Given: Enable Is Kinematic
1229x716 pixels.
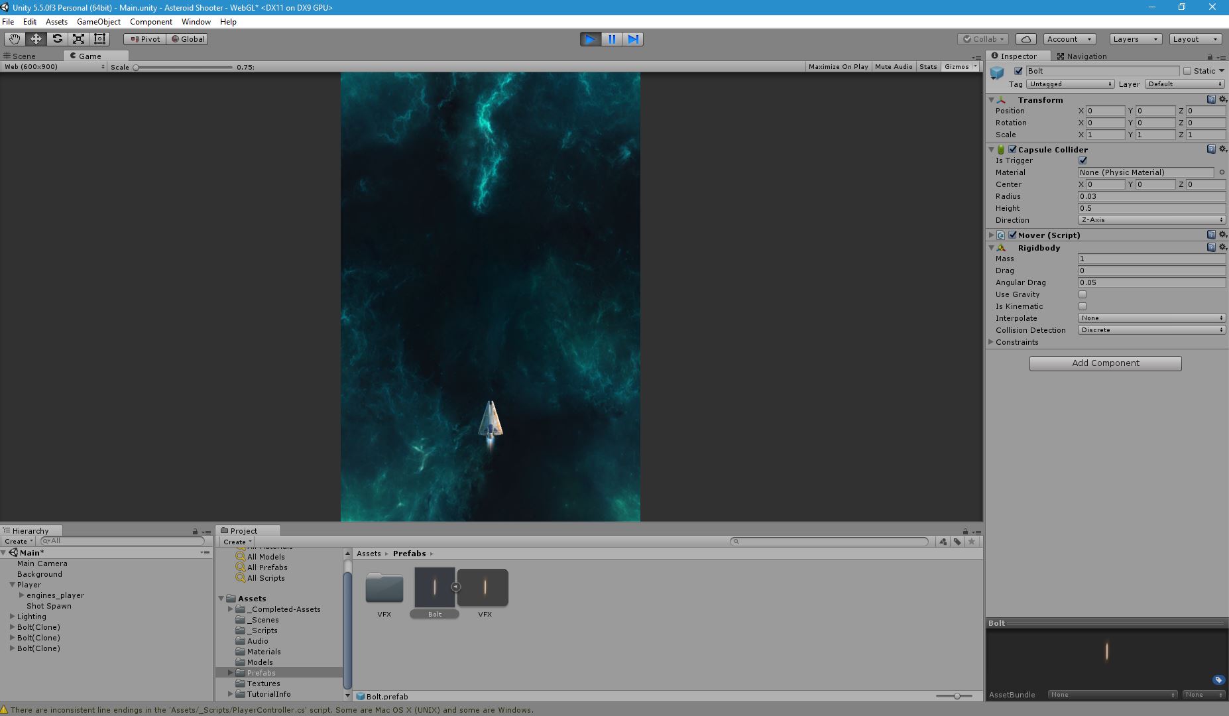Looking at the screenshot, I should tap(1083, 306).
